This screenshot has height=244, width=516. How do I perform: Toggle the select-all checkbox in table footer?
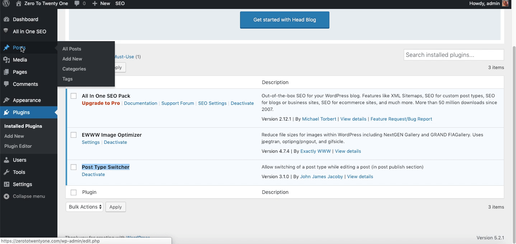tap(74, 192)
